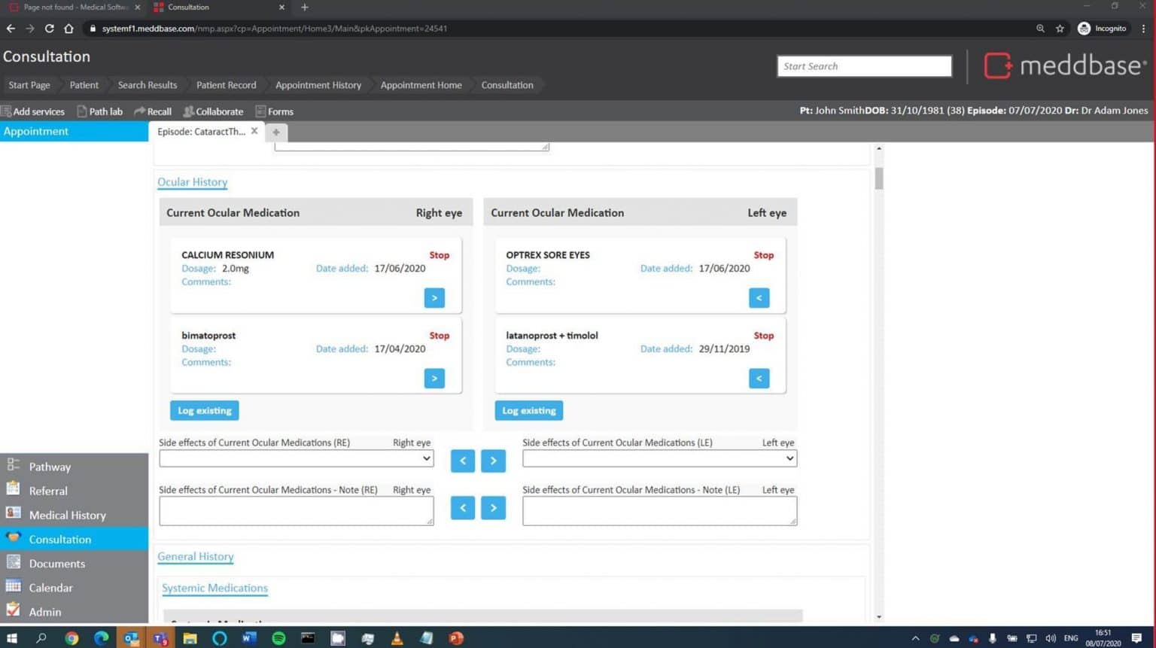Open the Collaborate tool
Screen dimensions: 1156x648
(213, 111)
